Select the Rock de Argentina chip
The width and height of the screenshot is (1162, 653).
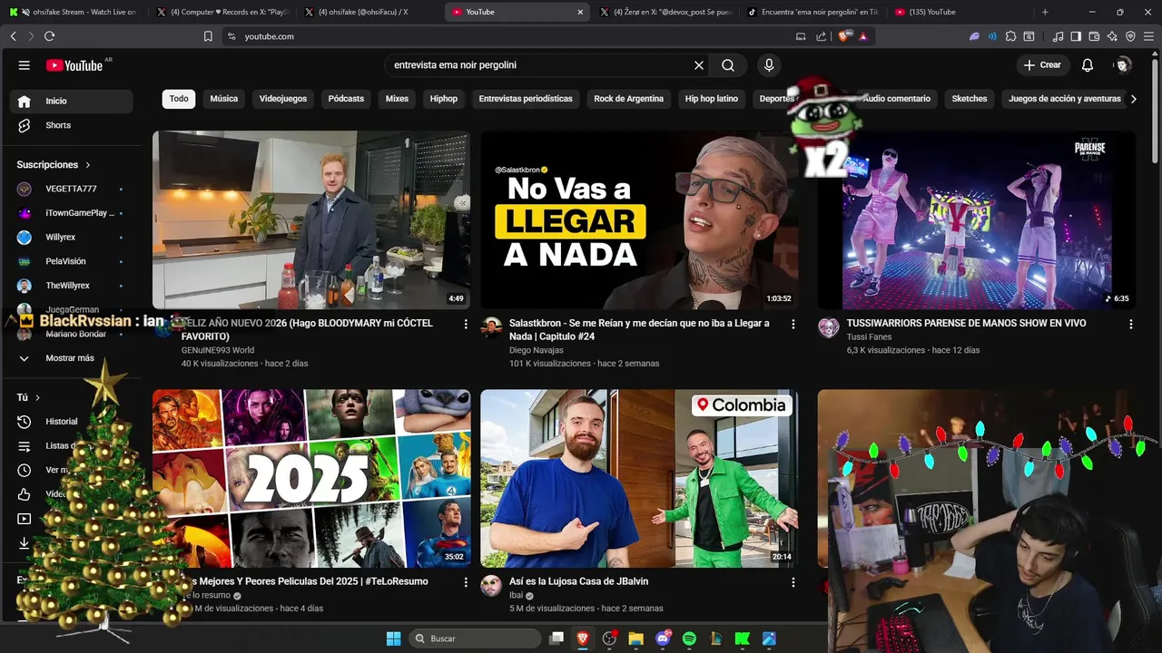pyautogui.click(x=629, y=99)
